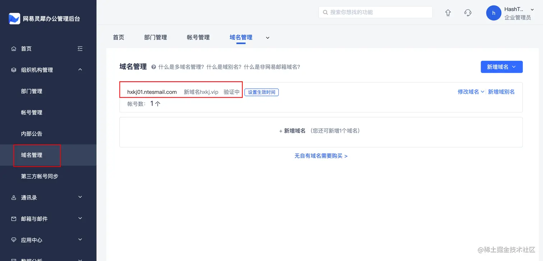
Task: Click the 新增域别名 link
Action: coord(501,92)
